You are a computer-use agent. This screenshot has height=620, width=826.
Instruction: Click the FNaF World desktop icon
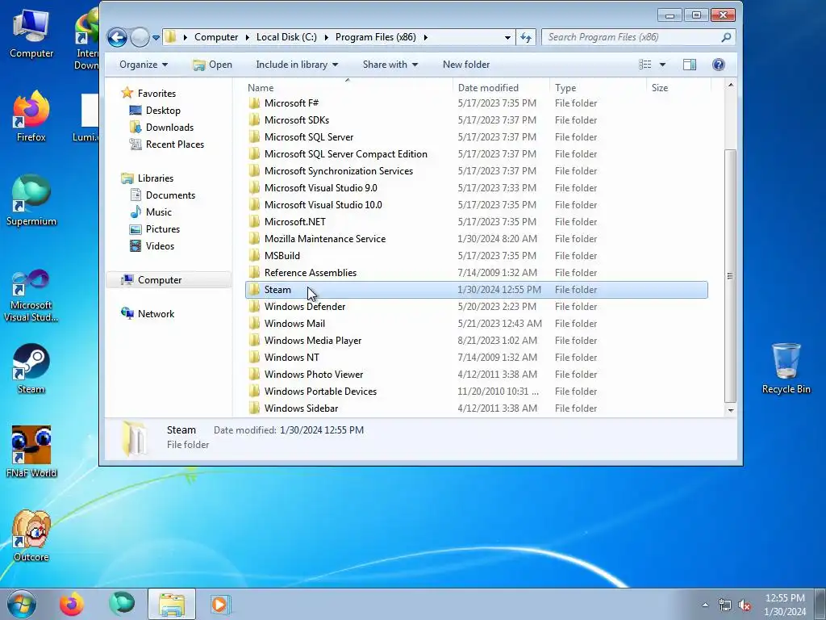(x=31, y=452)
